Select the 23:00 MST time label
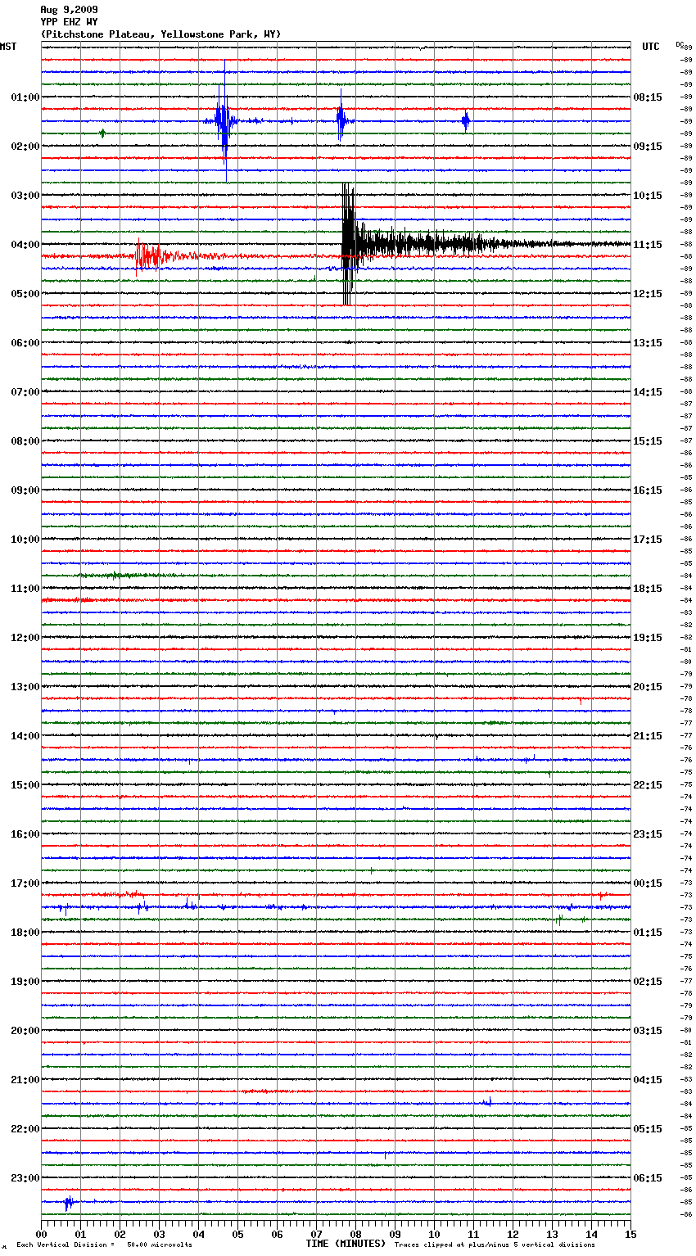The height and width of the screenshot is (1256, 696). click(25, 1177)
